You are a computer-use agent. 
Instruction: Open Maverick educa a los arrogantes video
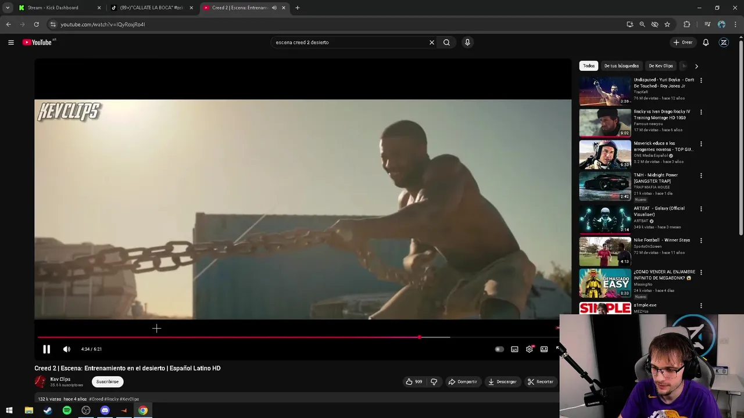(605, 154)
